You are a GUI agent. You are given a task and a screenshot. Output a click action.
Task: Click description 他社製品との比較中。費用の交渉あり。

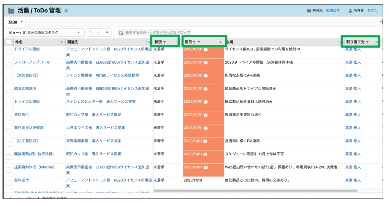pos(258,180)
